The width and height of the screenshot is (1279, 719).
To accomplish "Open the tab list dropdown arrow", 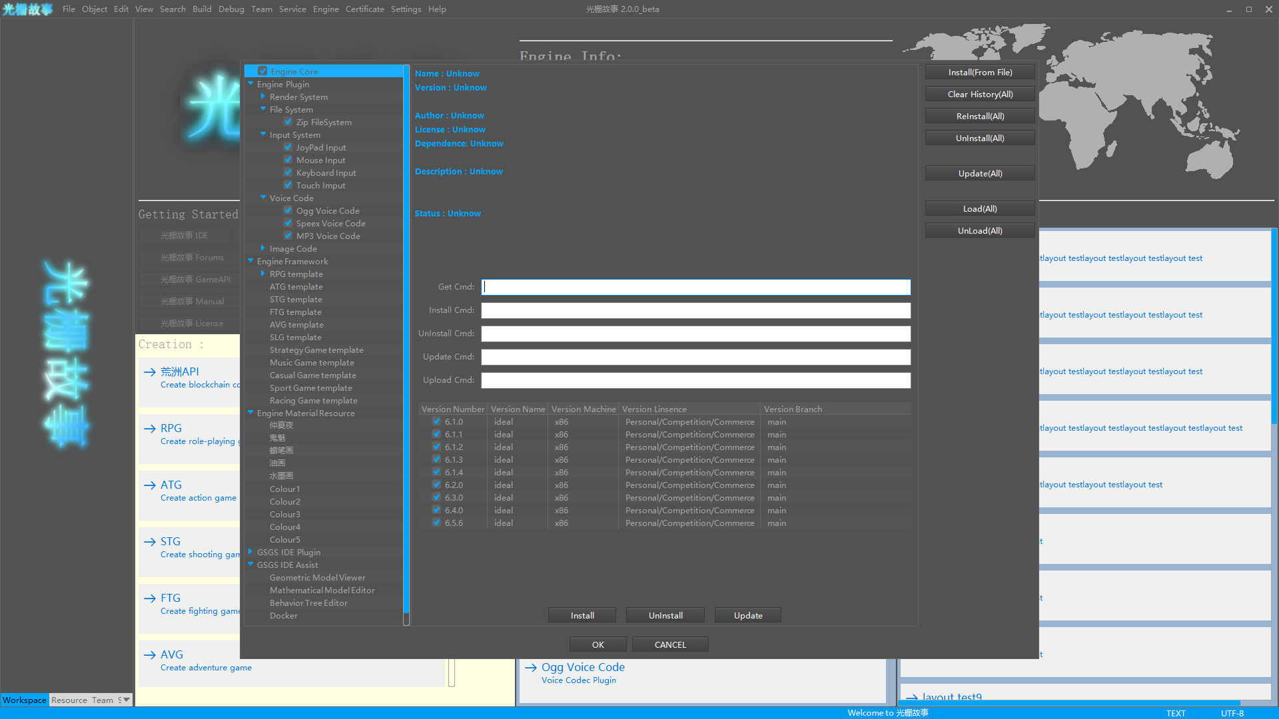I will coord(127,700).
